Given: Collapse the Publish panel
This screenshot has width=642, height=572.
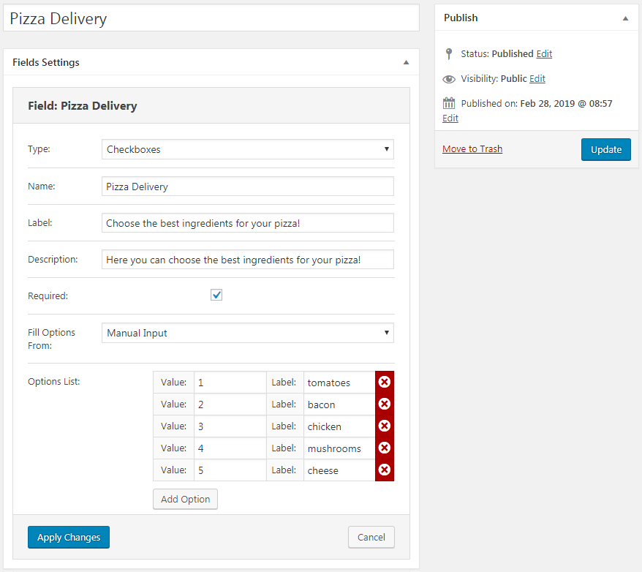Looking at the screenshot, I should tap(625, 18).
